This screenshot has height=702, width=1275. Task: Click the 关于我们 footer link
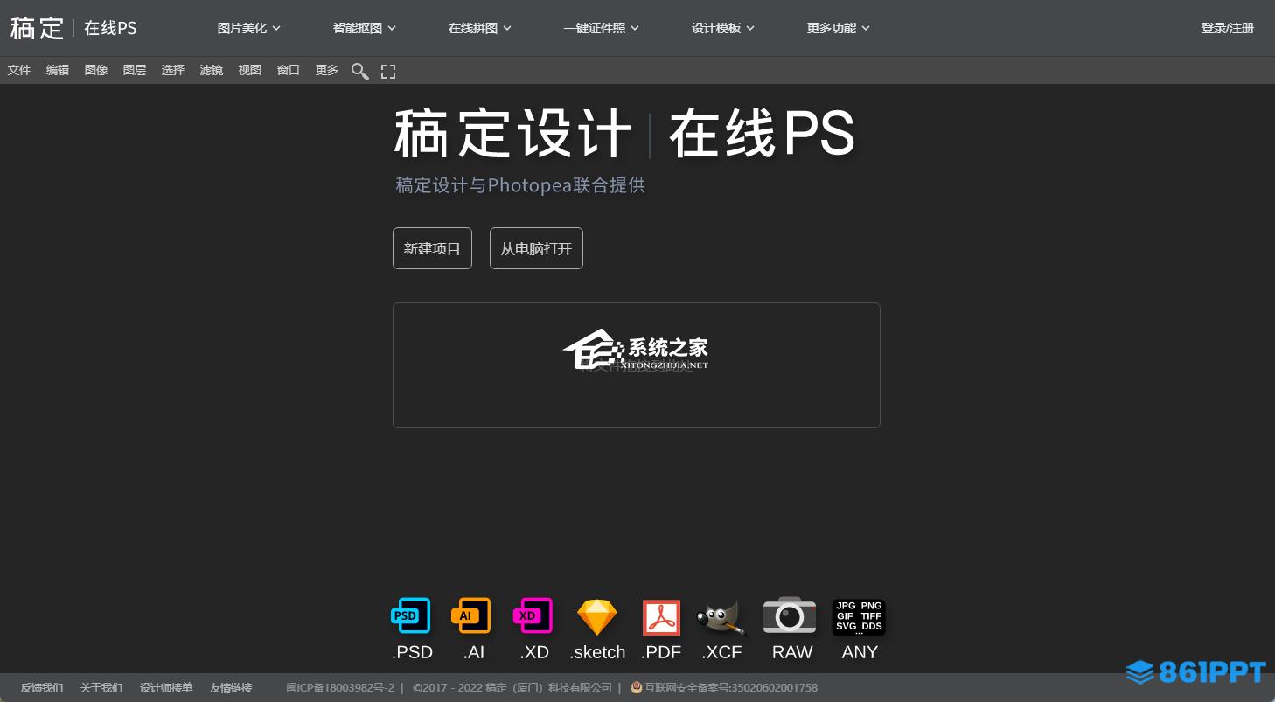coord(101,688)
